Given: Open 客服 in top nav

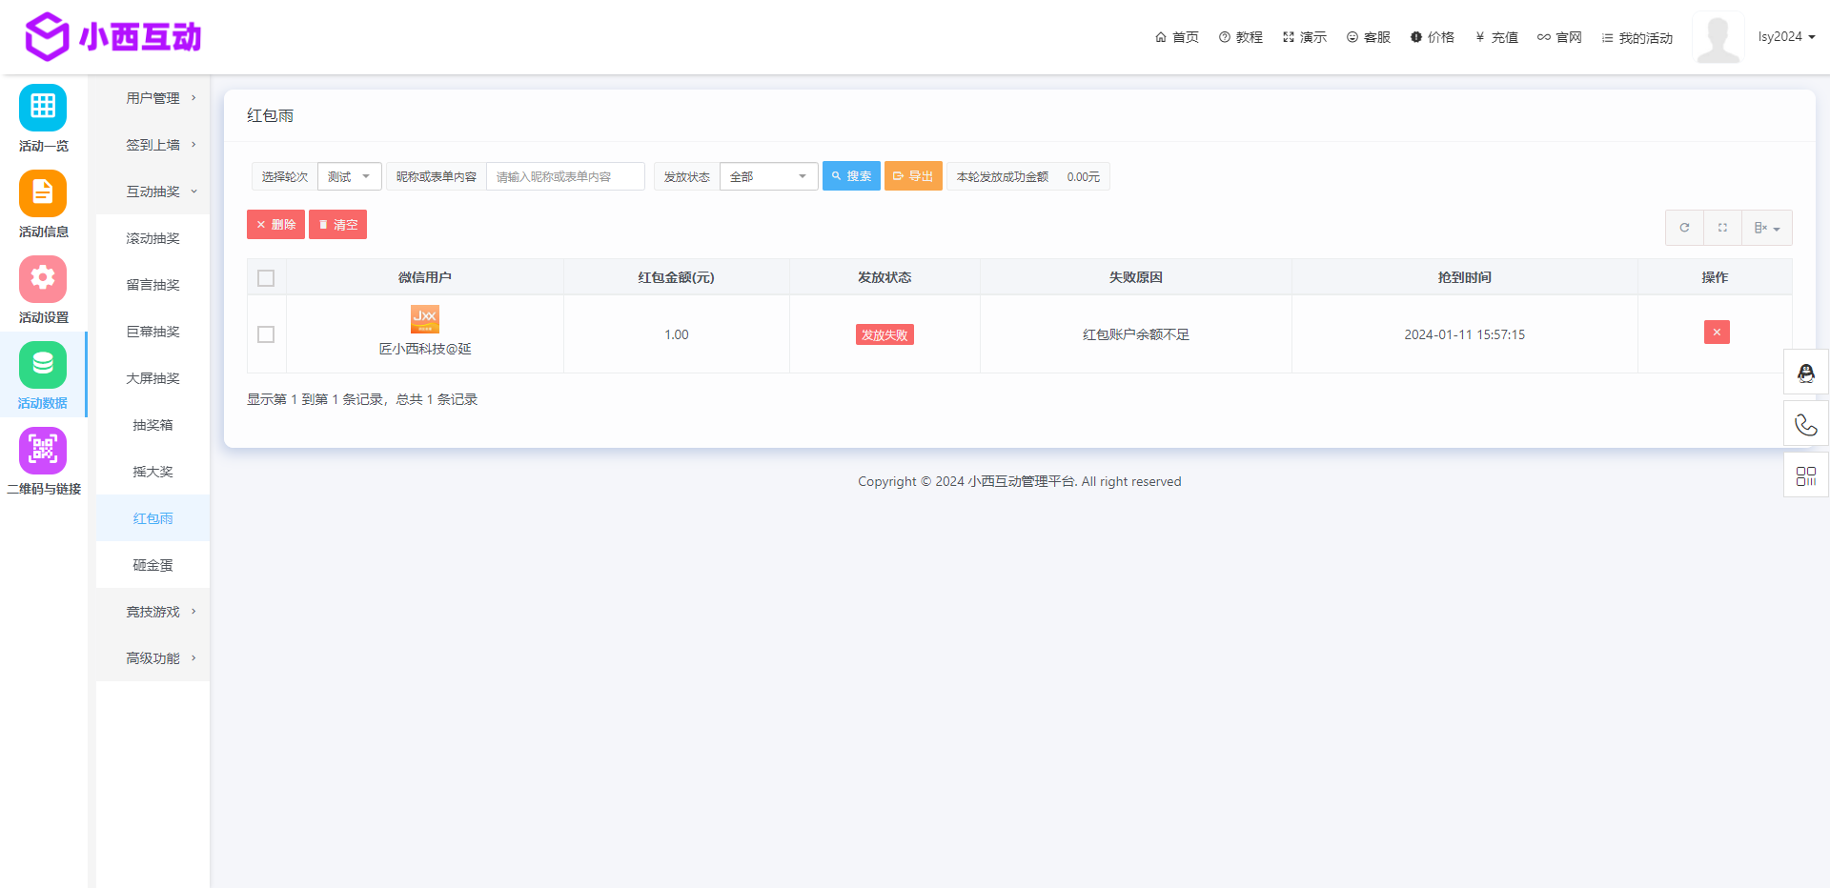Looking at the screenshot, I should [x=1369, y=37].
